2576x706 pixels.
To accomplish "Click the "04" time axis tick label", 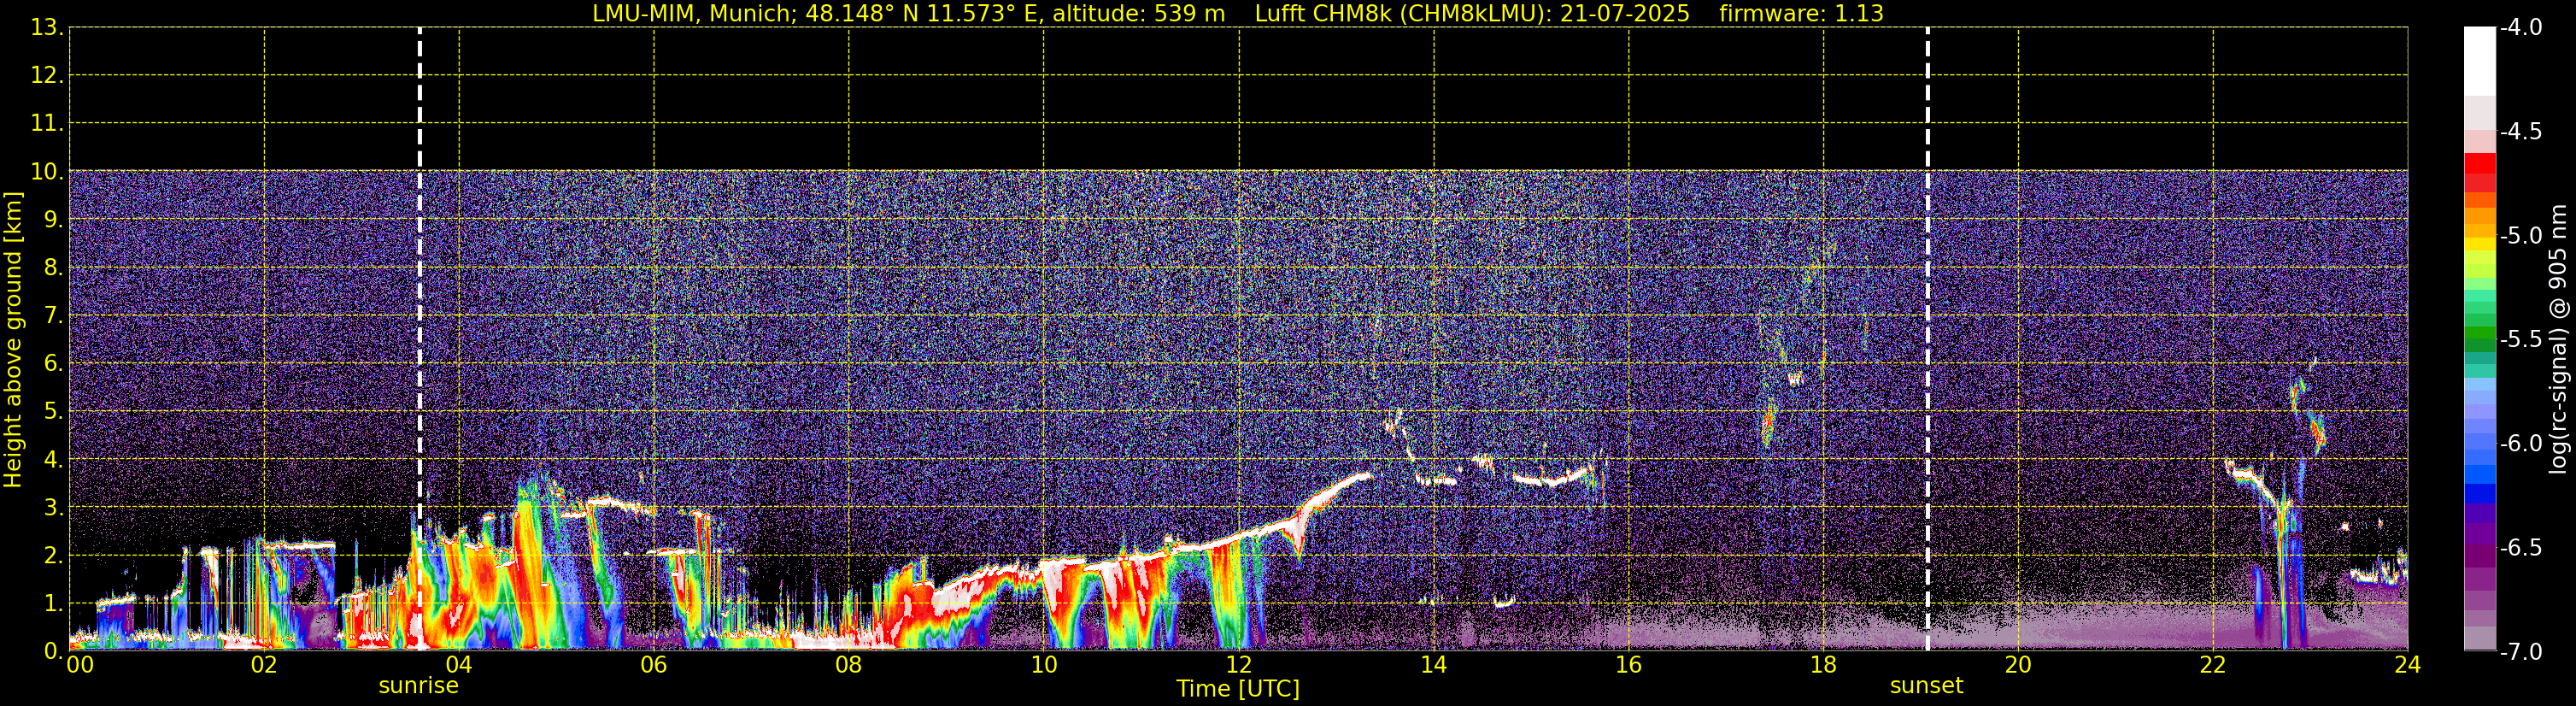I will point(459,665).
